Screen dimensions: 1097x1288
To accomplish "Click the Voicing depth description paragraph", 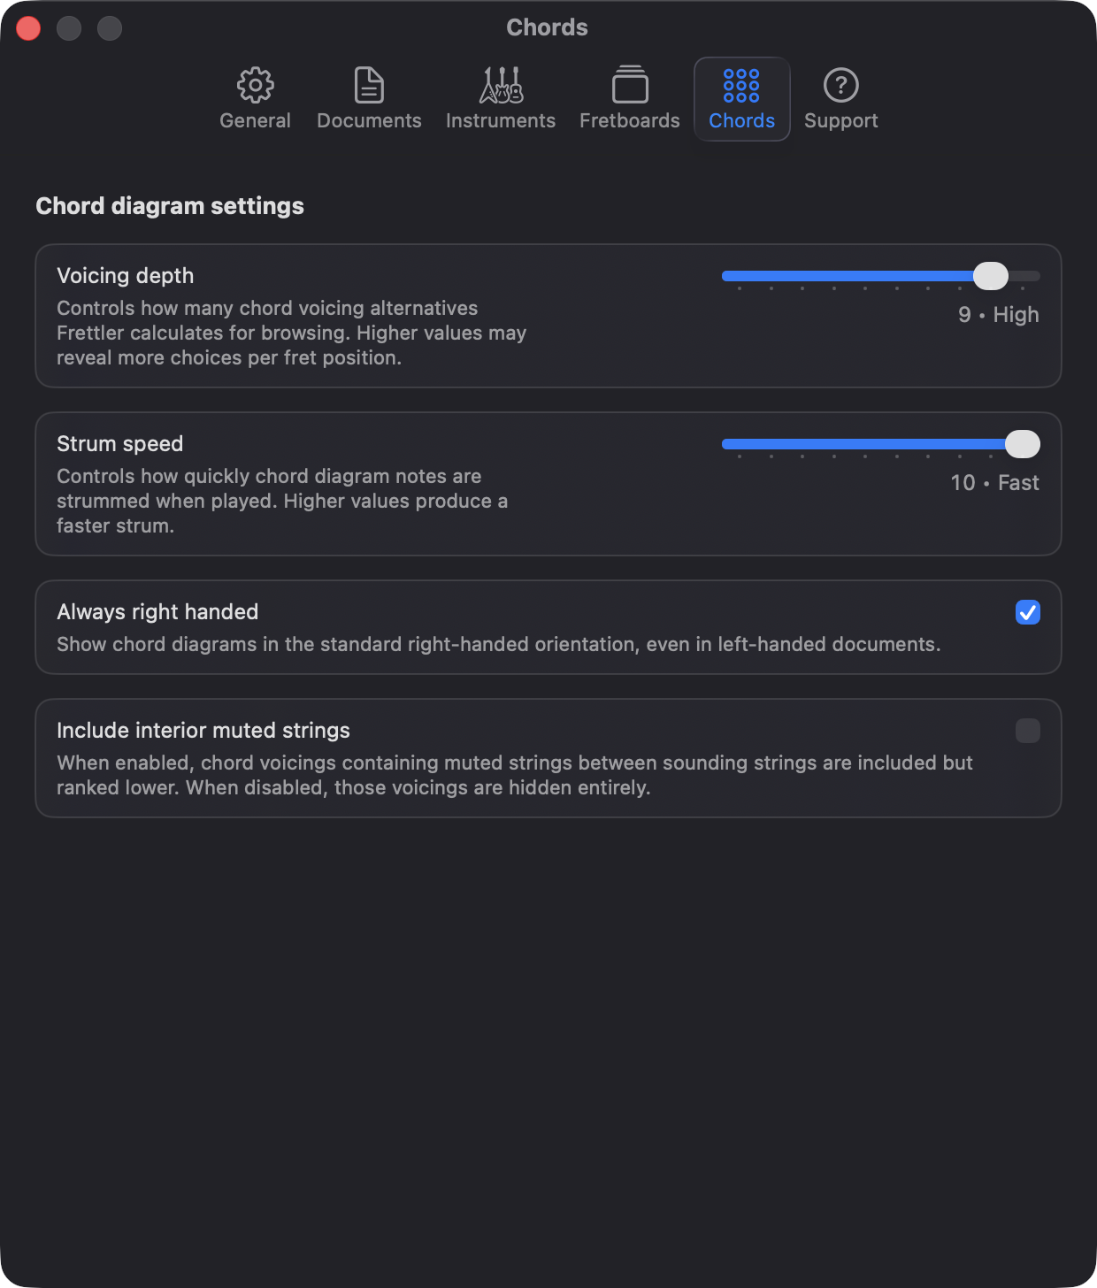I will pyautogui.click(x=291, y=333).
